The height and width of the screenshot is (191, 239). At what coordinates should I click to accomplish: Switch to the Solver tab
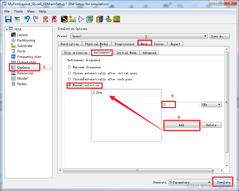click(x=159, y=44)
